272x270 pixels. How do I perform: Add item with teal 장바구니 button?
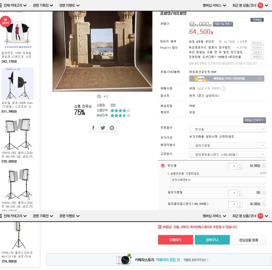pyautogui.click(x=212, y=240)
